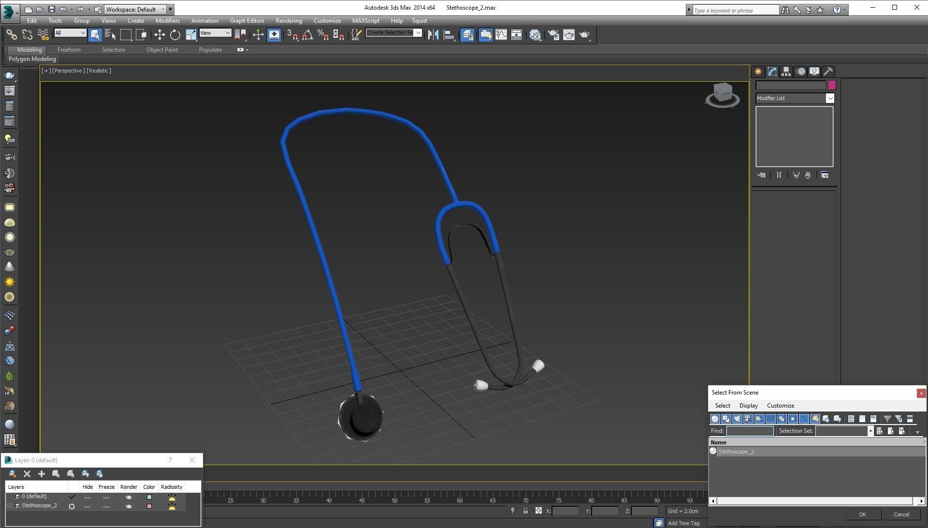The width and height of the screenshot is (928, 528).
Task: Toggle the Angle Snap icon
Action: pos(308,35)
